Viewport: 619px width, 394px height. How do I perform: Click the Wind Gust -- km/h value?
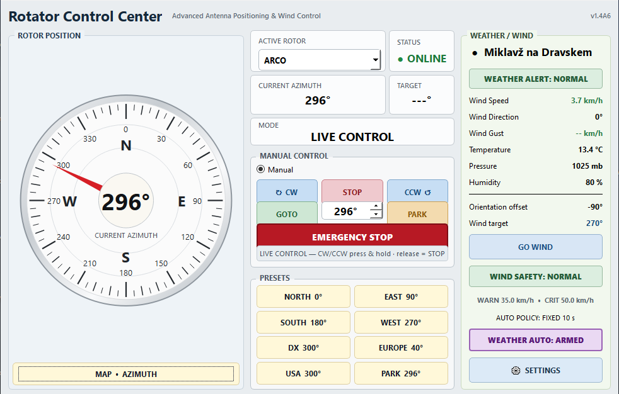click(x=589, y=133)
